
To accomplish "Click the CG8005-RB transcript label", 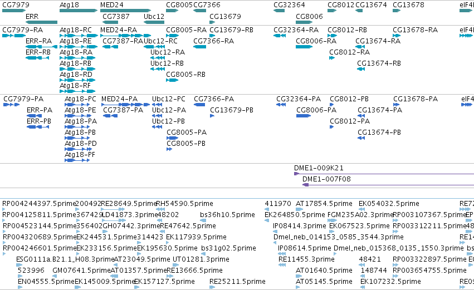I will [185, 75].
